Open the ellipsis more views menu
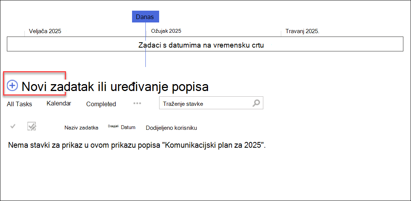Viewport: 411px width, 201px height. pyautogui.click(x=137, y=103)
